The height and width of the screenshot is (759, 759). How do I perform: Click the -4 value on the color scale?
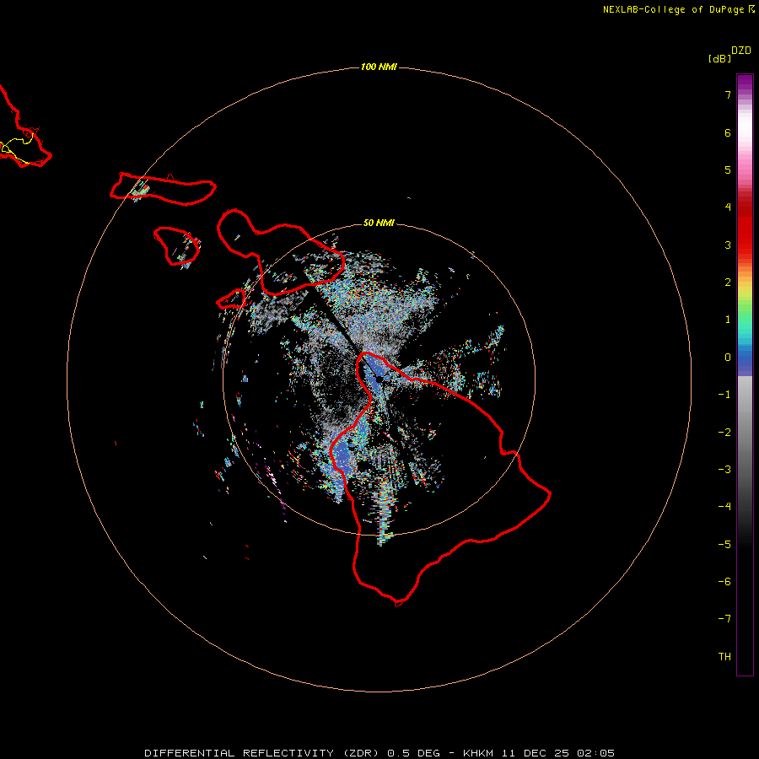[x=724, y=507]
